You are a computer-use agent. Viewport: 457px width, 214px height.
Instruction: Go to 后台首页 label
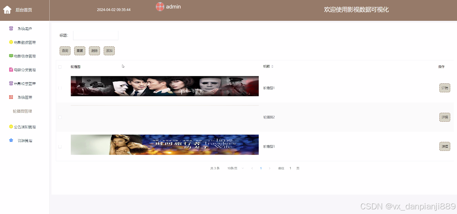click(24, 10)
